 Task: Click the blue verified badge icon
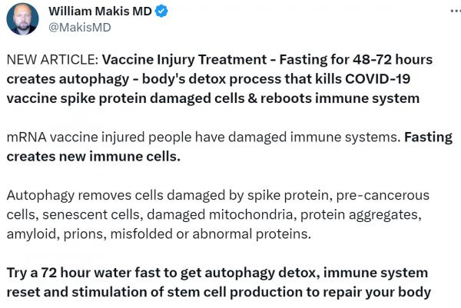[x=163, y=12]
